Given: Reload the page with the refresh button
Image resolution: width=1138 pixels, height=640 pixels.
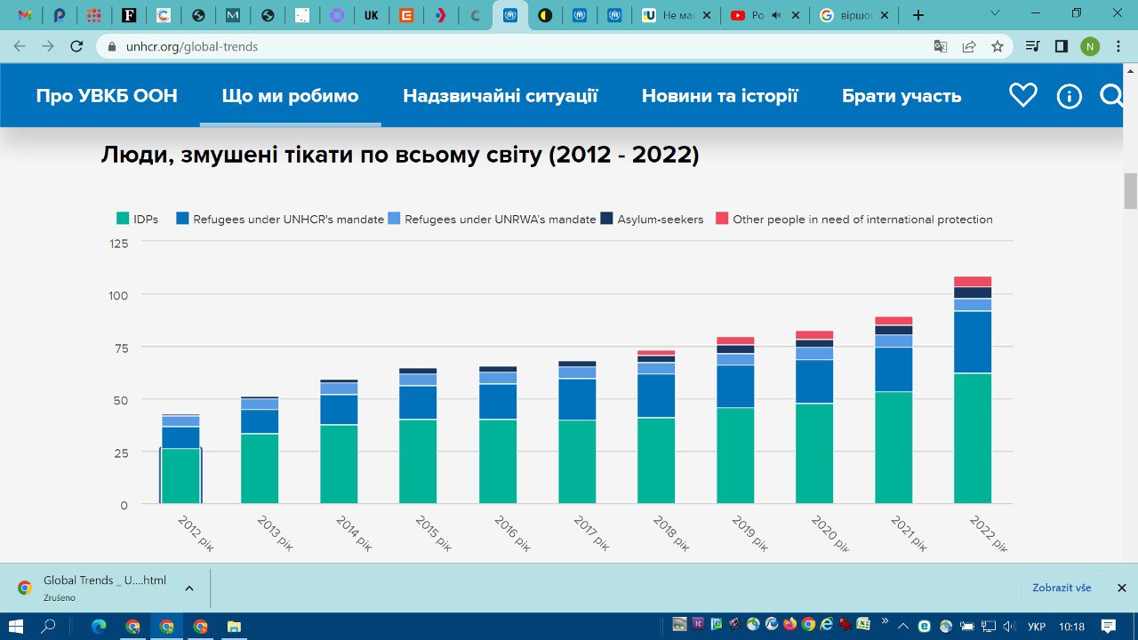Looking at the screenshot, I should (x=76, y=46).
